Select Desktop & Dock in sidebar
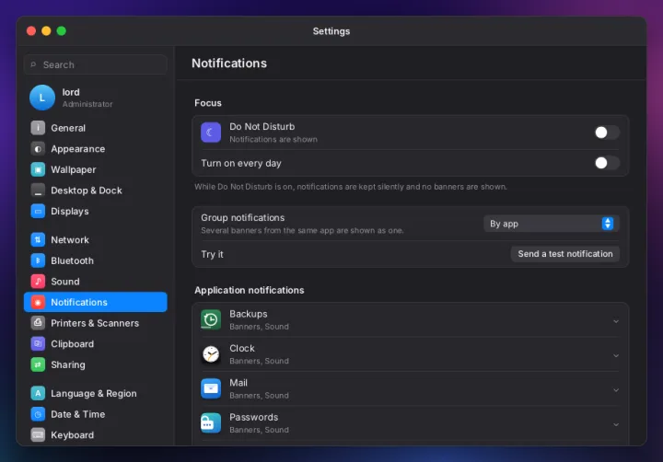Image resolution: width=663 pixels, height=462 pixels. tap(96, 191)
